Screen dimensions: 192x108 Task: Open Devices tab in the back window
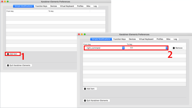click(x=53, y=6)
